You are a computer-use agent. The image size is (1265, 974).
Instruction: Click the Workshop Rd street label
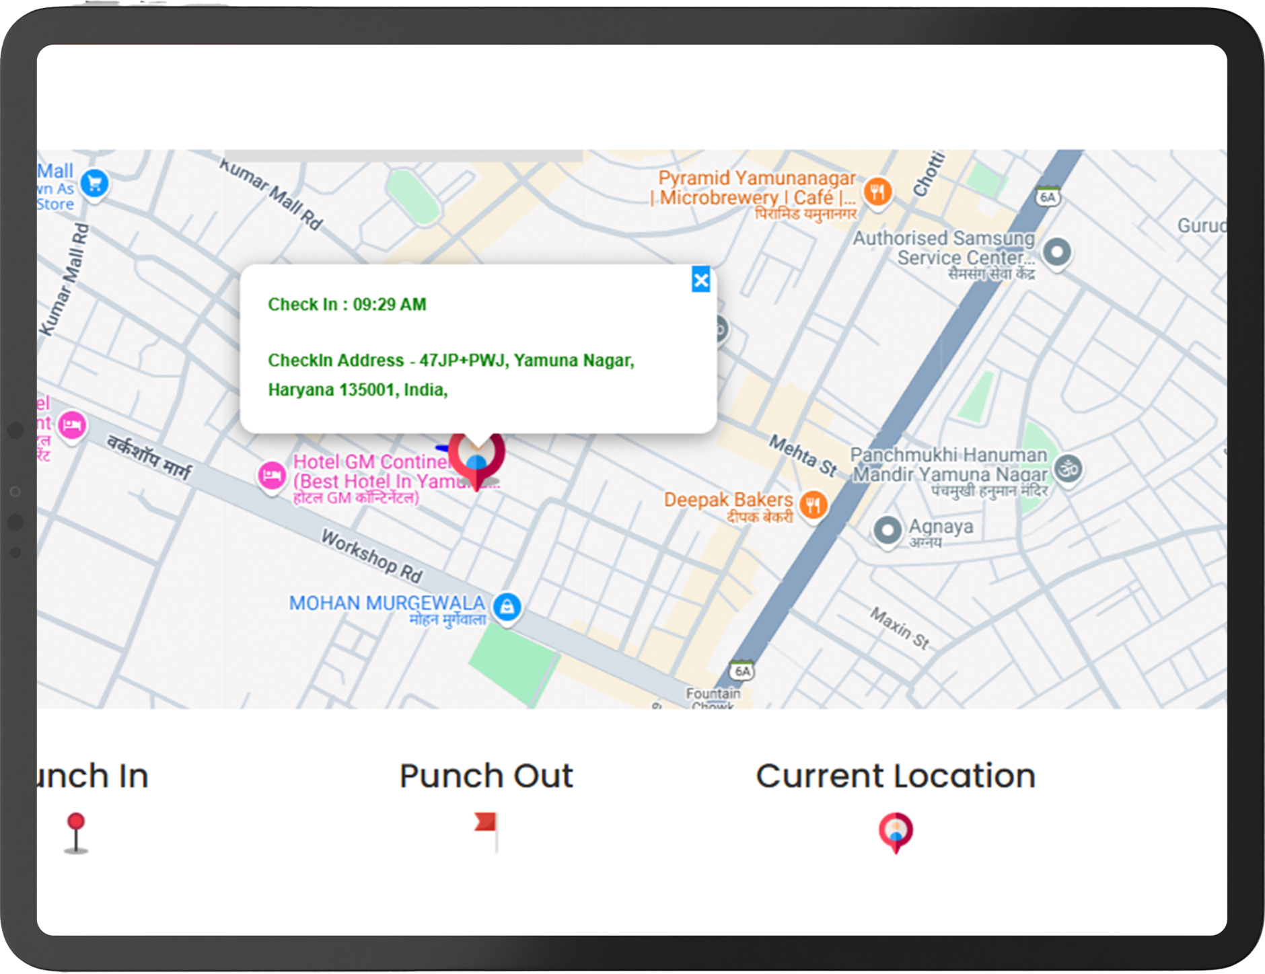tap(371, 556)
